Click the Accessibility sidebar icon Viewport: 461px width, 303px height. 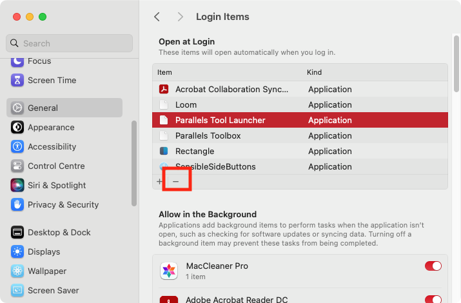(17, 146)
